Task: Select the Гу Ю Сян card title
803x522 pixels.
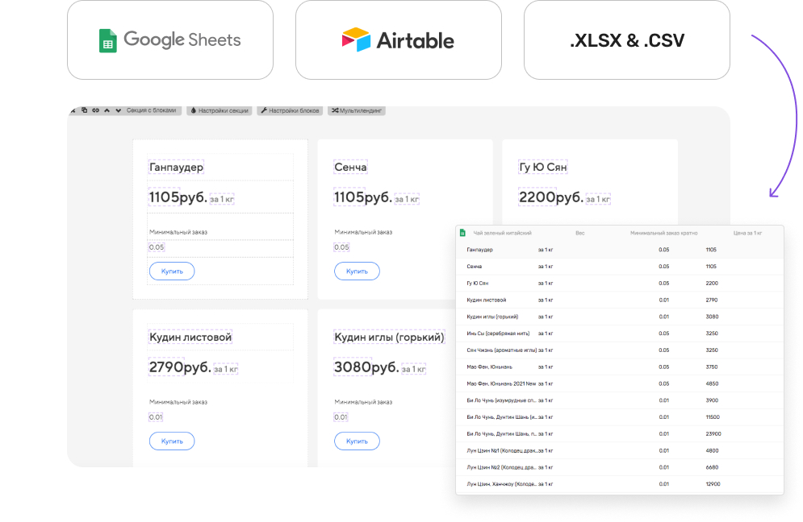Action: (543, 168)
